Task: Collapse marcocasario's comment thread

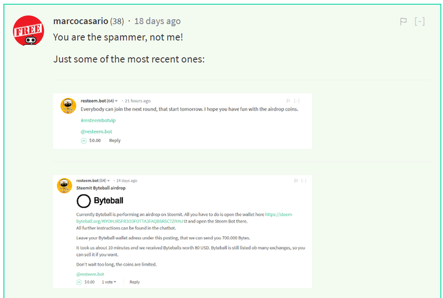Action: coord(419,21)
